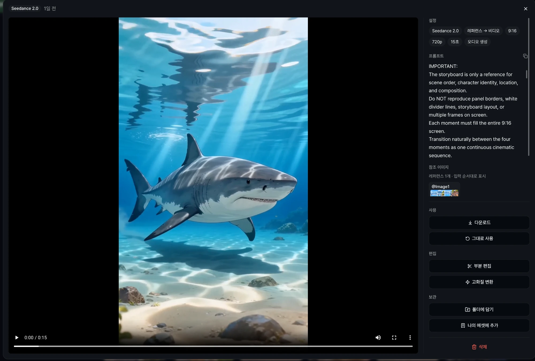Click the 레퍼런스 1개 · 입력 순서대로 표시 text

click(x=457, y=176)
